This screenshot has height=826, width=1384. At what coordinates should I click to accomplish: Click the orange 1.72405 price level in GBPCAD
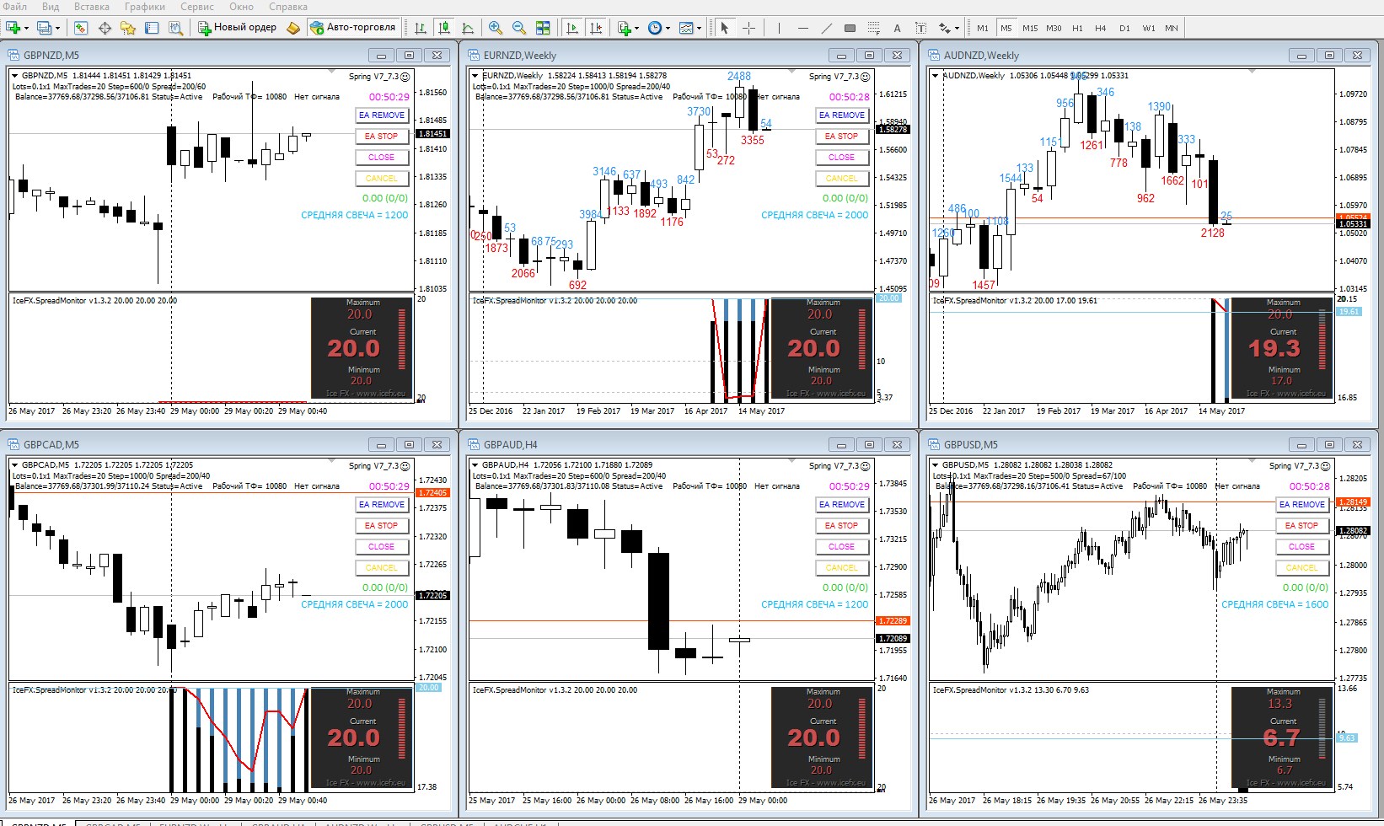coord(432,493)
